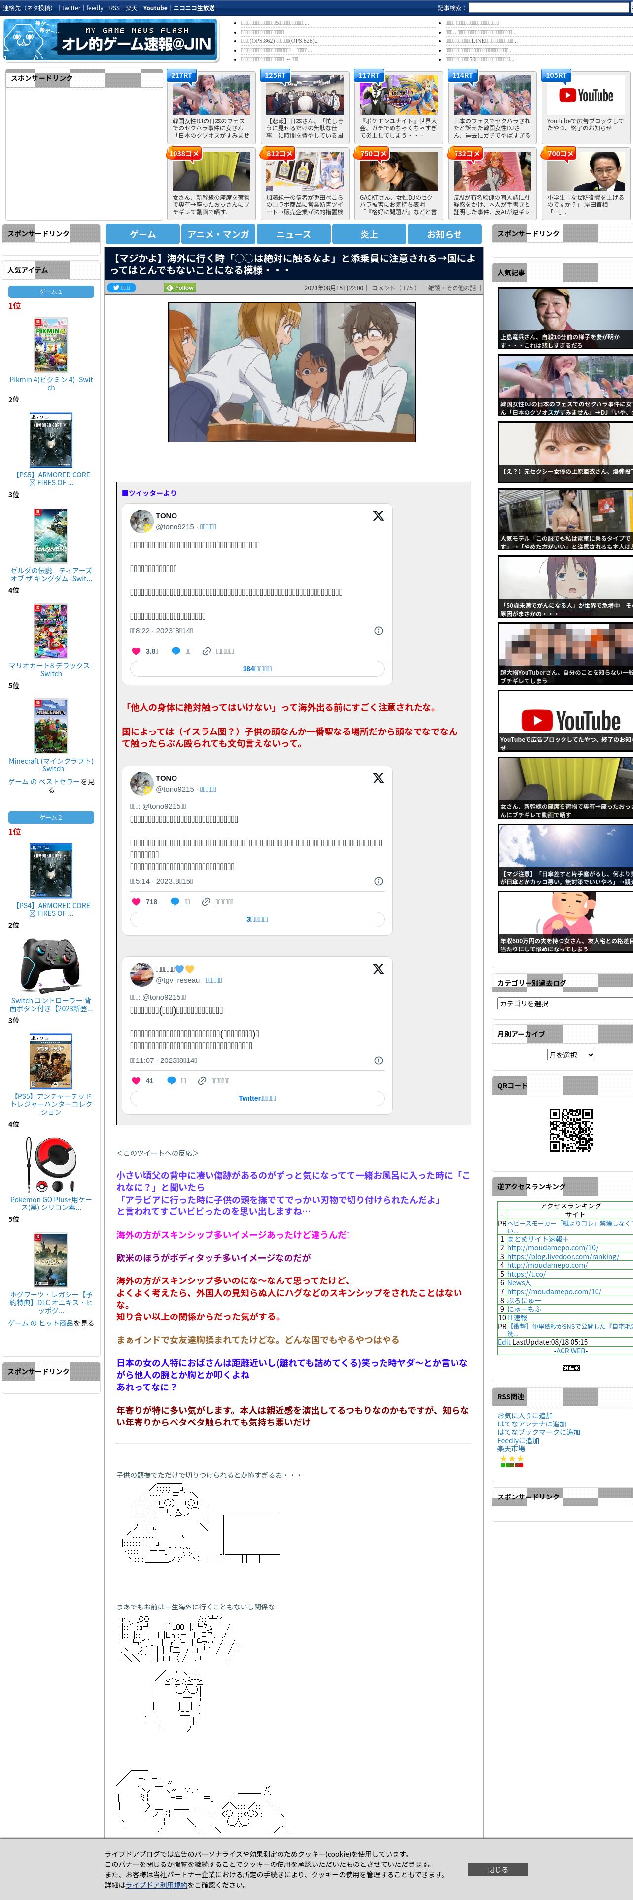Click reply bubble icon in @tgv_reseau tweet
The width and height of the screenshot is (633, 1900).
tap(171, 1081)
